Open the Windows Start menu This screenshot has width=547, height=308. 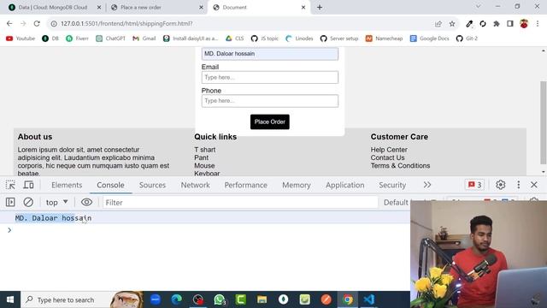[x=10, y=299]
